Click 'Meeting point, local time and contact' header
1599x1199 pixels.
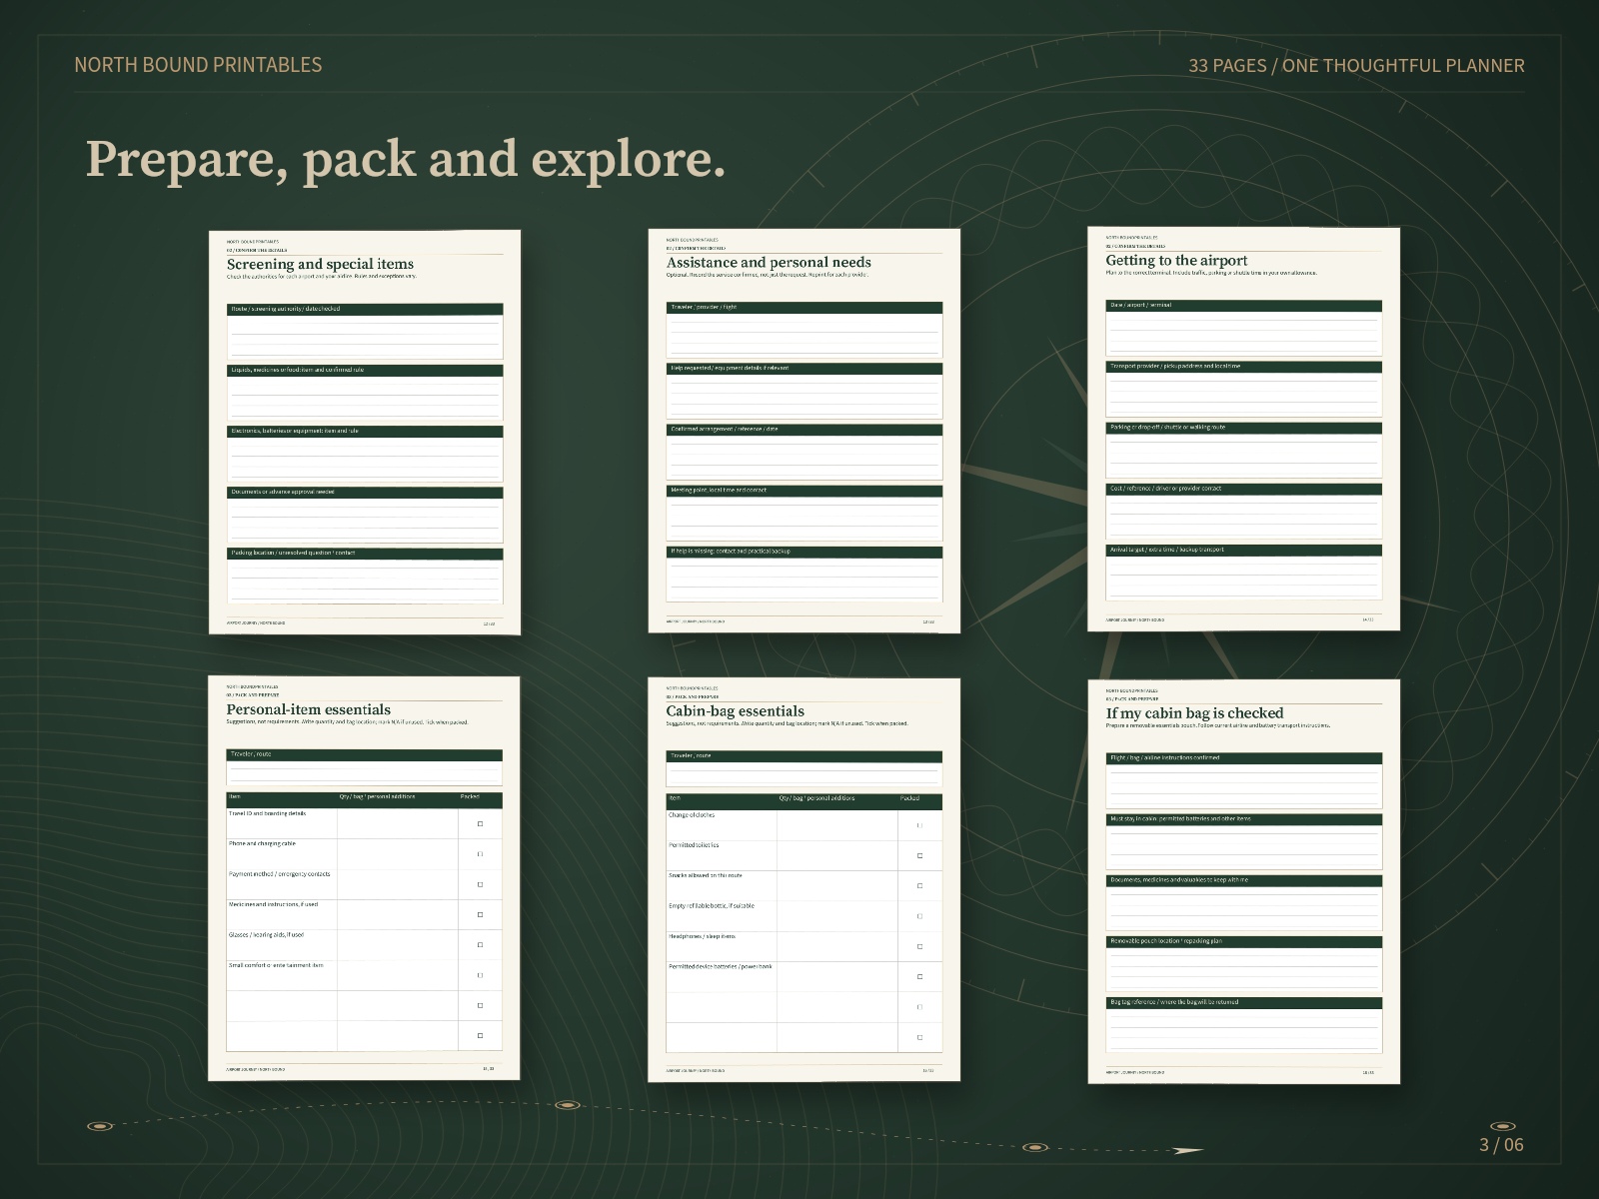coord(804,491)
